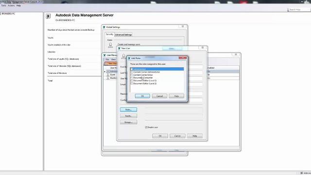Switch to Advanced Settings tab
The width and height of the screenshot is (311, 175).
(123, 35)
